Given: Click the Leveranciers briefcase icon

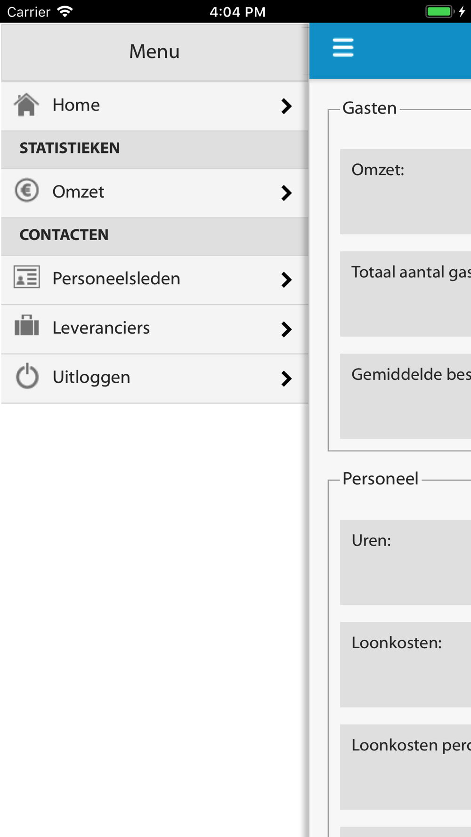Looking at the screenshot, I should pyautogui.click(x=26, y=326).
